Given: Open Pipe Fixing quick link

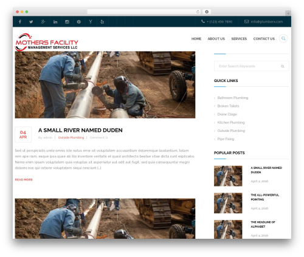Looking at the screenshot, I should tap(226, 139).
